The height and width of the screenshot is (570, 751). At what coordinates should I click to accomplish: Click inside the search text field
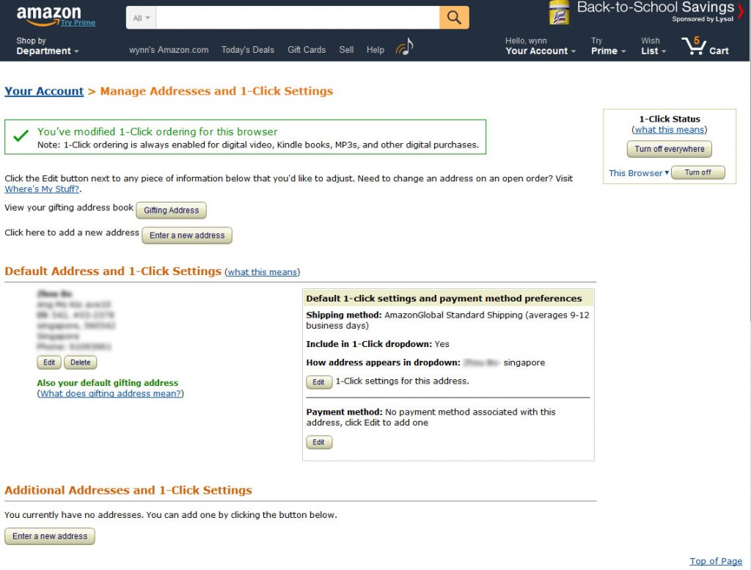tap(298, 18)
